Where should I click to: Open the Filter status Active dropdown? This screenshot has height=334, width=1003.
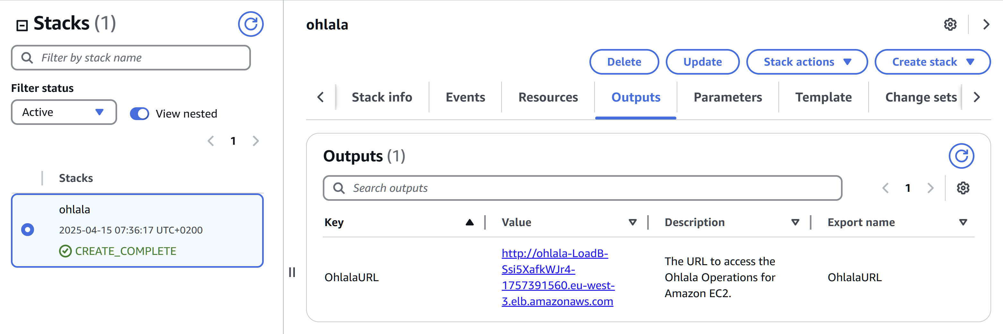pyautogui.click(x=64, y=112)
